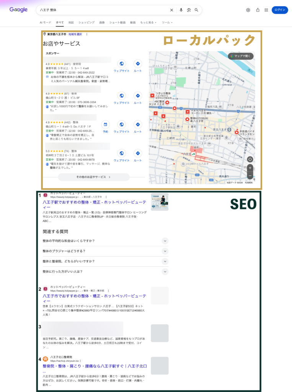Click the search input containing 八王子 整体
The width and height of the screenshot is (292, 392).
(x=104, y=10)
